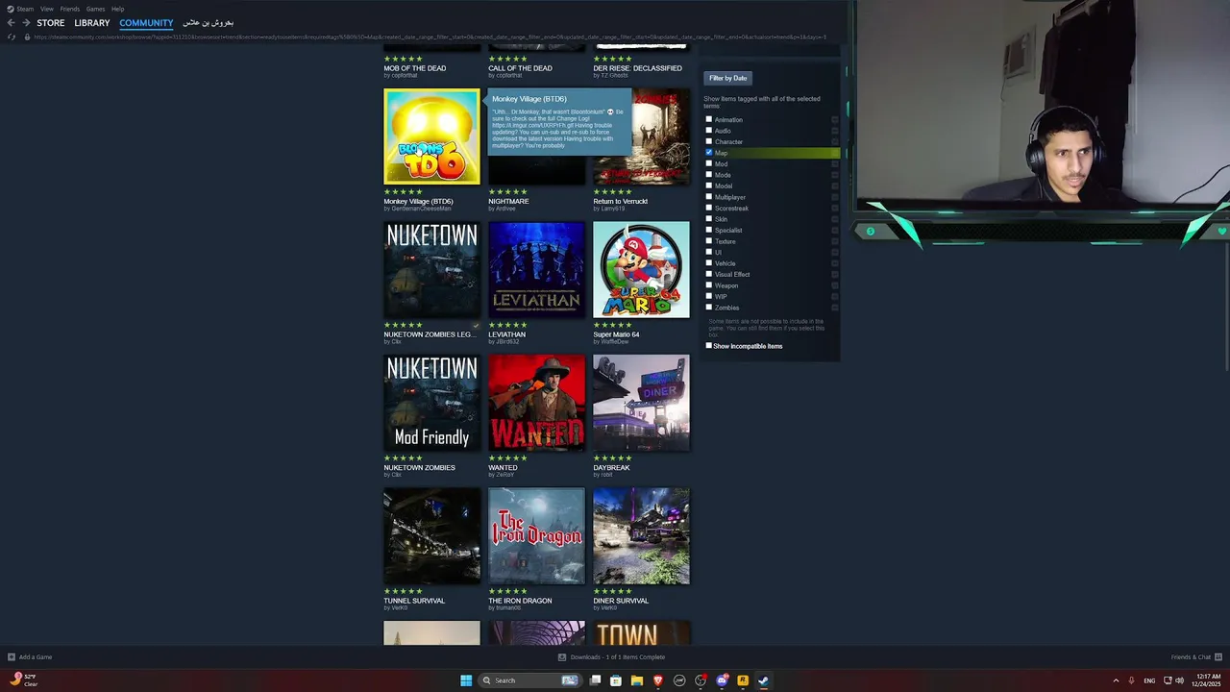The width and height of the screenshot is (1230, 692).
Task: Open the Tunnel Survival thumbnail
Action: (431, 535)
